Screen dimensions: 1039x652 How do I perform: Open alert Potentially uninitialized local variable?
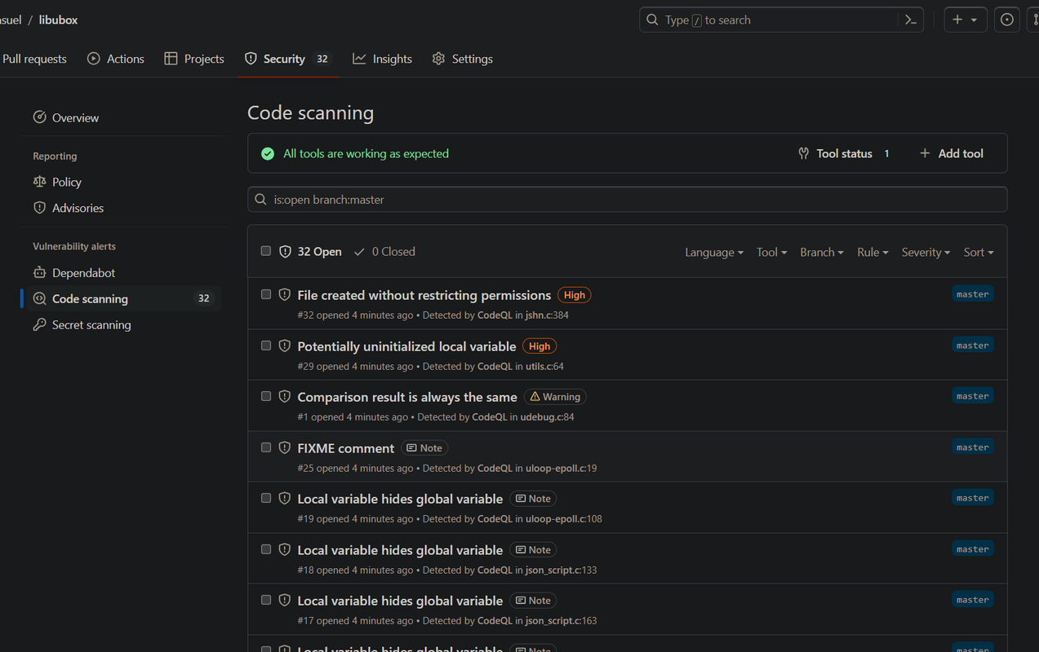click(406, 346)
